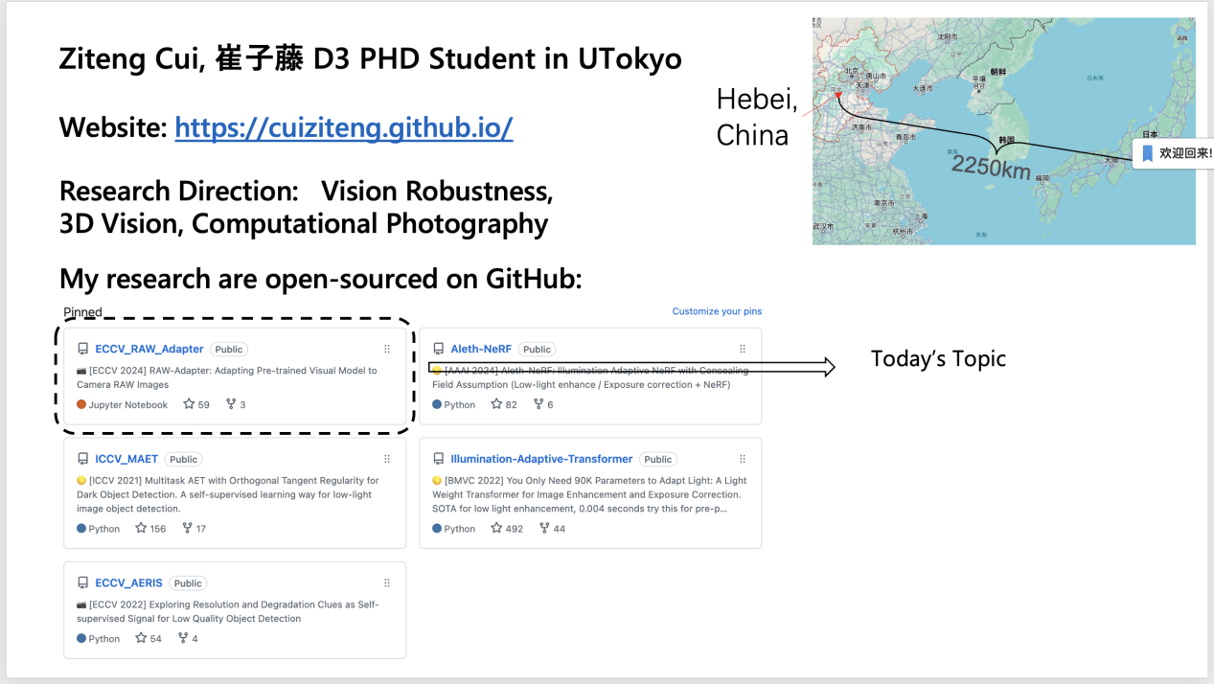Click the "Customize your pins" link

pos(717,311)
